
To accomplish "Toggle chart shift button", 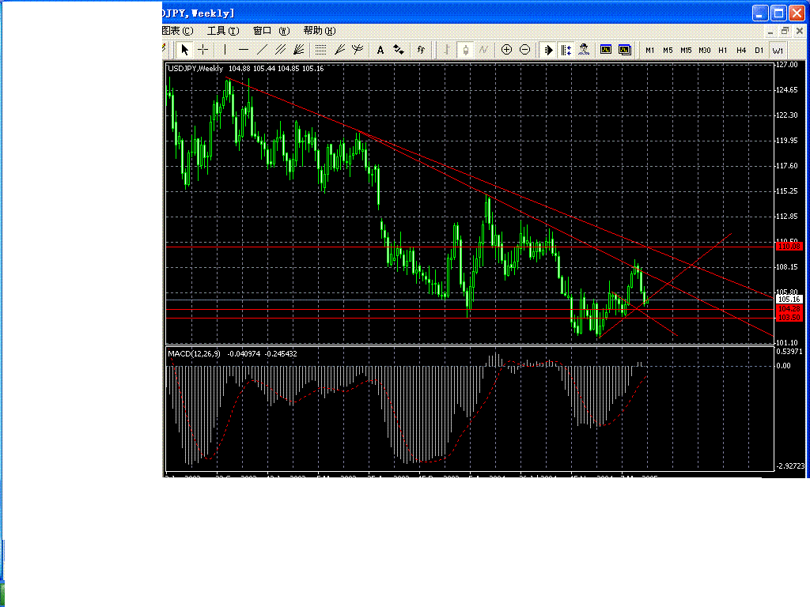I will pos(566,50).
